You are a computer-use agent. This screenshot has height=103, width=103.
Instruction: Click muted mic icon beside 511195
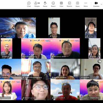[x=91, y=57]
